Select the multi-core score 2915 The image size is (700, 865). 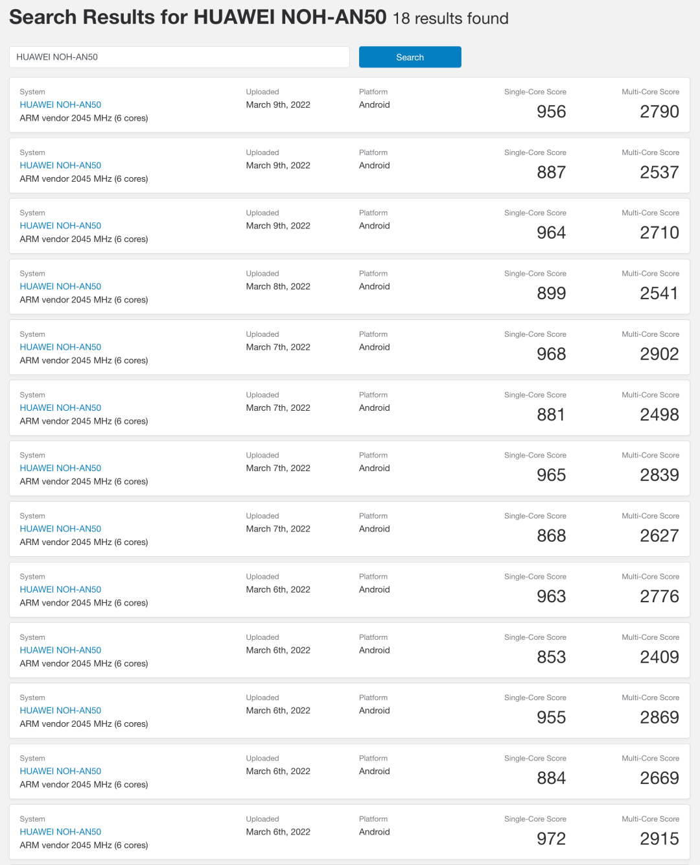659,839
